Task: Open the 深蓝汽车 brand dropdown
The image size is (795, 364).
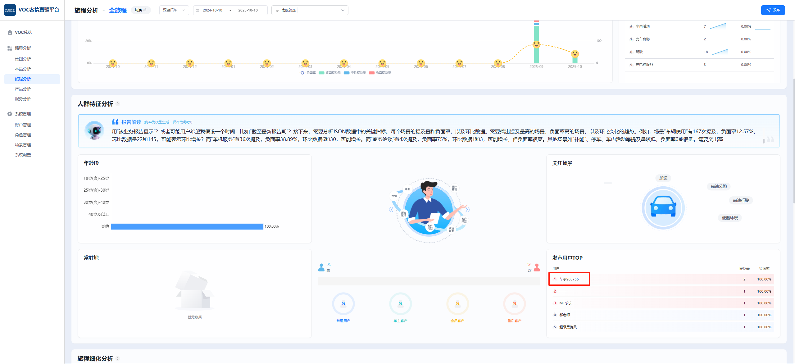Action: [174, 10]
